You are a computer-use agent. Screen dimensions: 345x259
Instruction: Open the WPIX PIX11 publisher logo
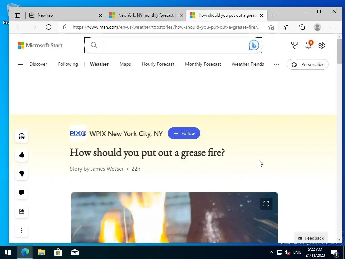[78, 133]
